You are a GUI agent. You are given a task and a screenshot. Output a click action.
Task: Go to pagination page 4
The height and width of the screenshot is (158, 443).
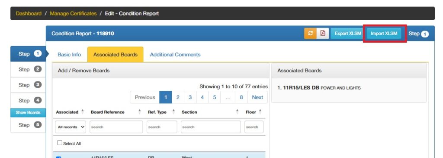click(x=202, y=97)
